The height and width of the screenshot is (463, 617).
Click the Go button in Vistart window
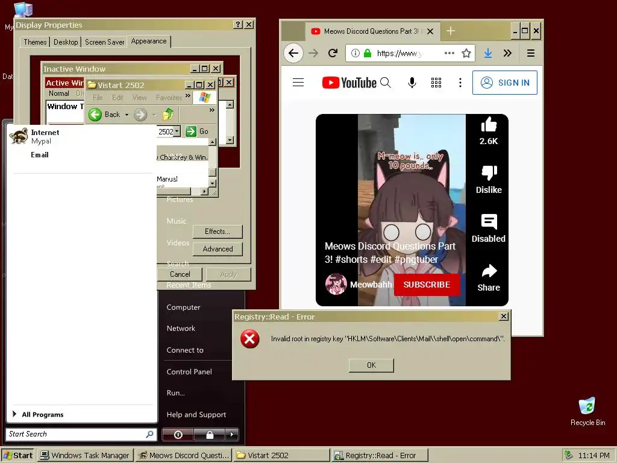tap(197, 131)
